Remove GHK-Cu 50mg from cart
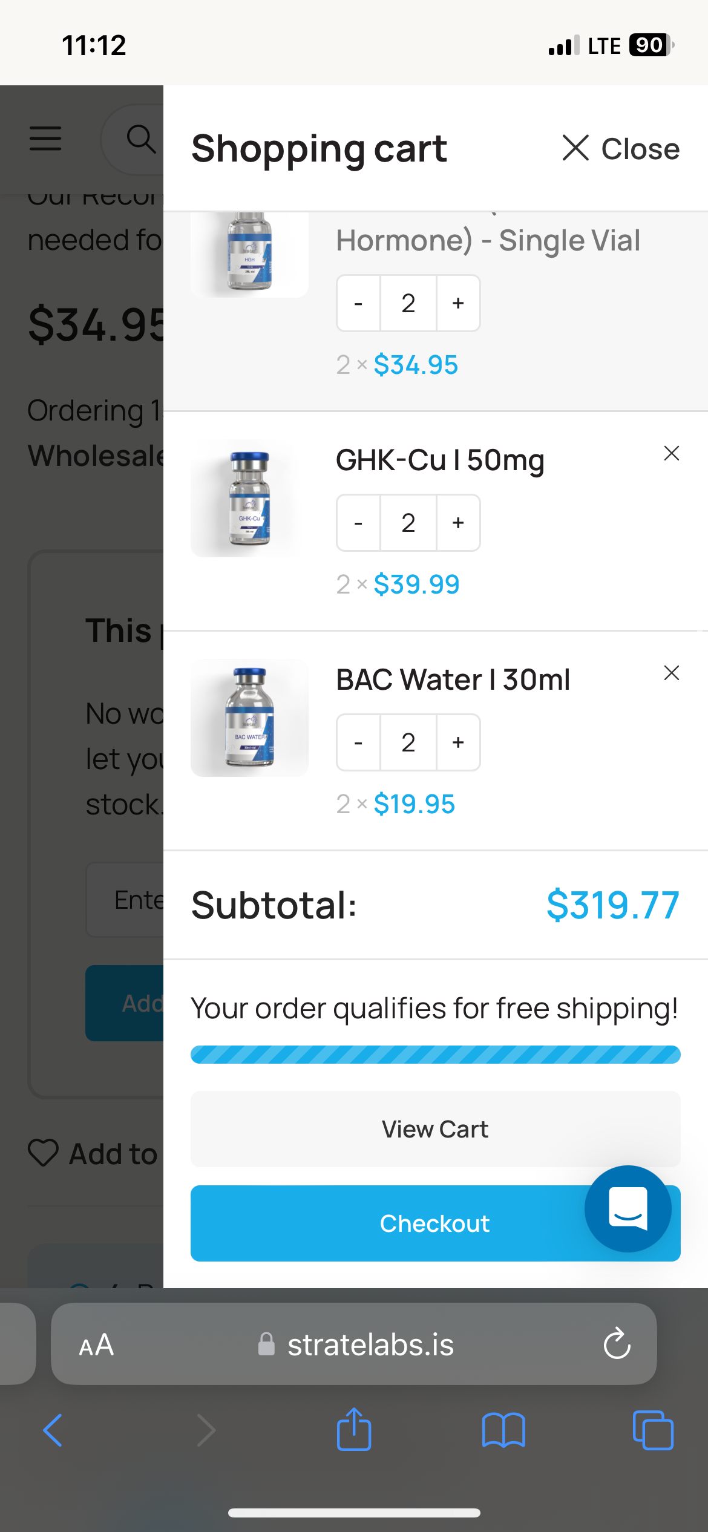 click(x=672, y=453)
